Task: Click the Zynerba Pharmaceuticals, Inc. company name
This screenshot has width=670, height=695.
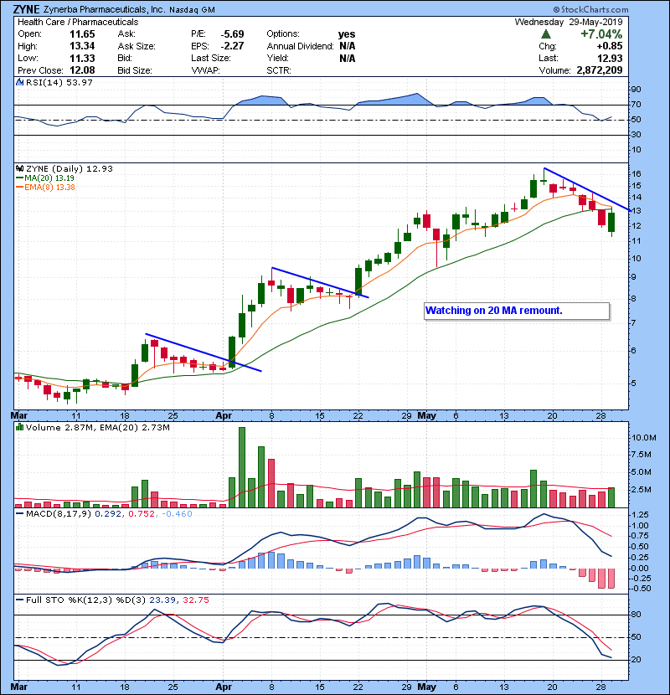Action: point(104,9)
